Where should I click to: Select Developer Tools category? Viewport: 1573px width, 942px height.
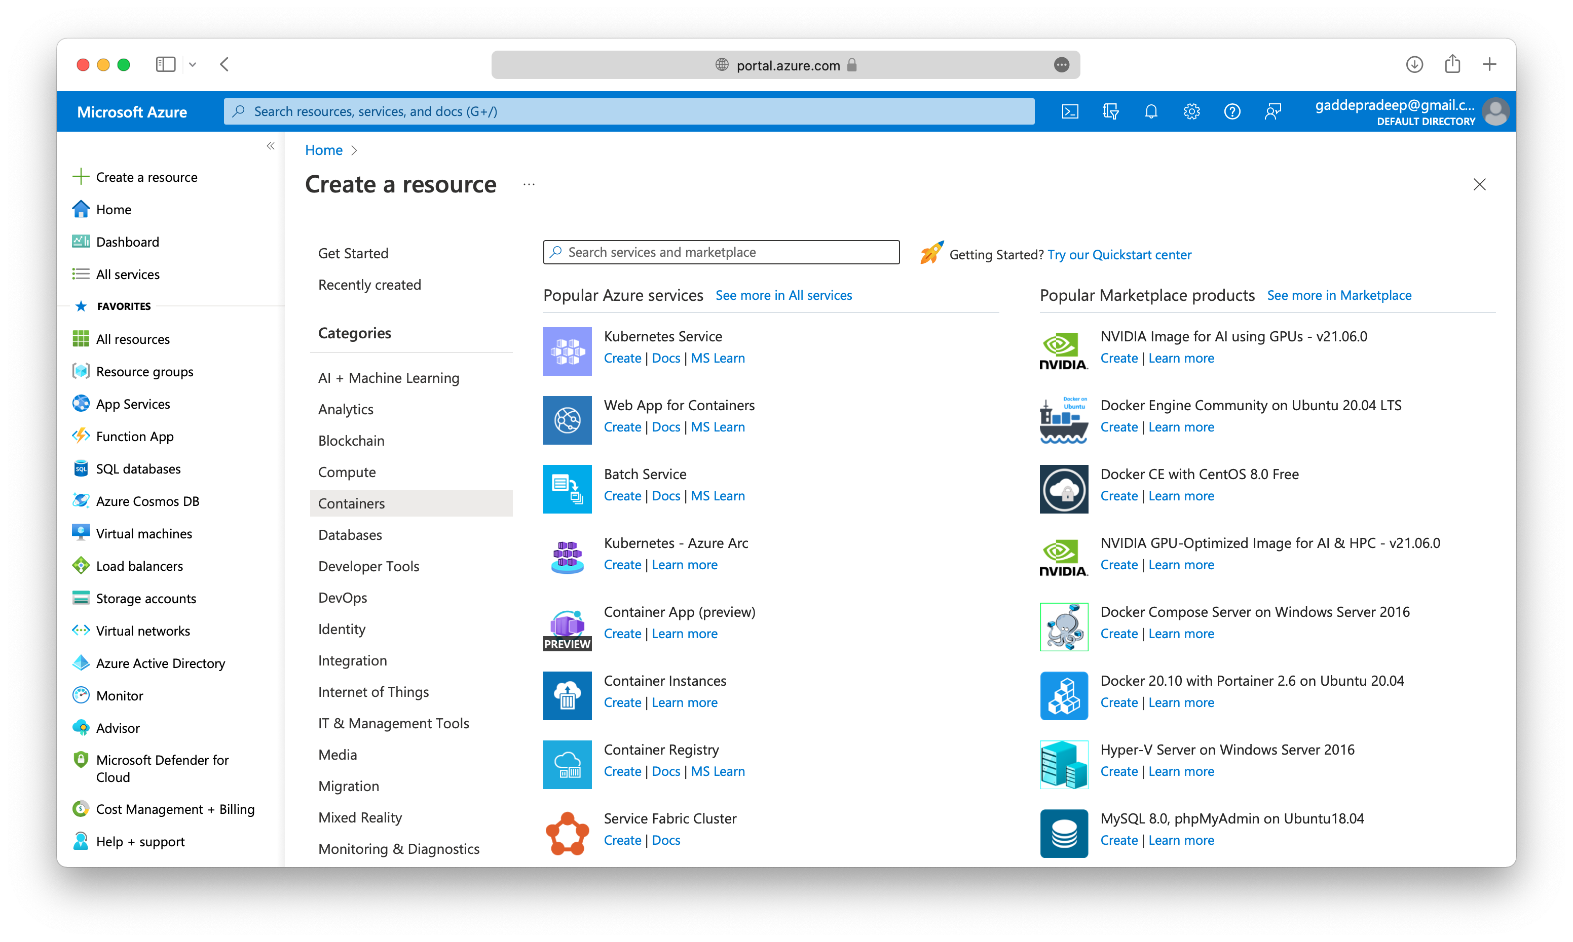[x=368, y=566]
